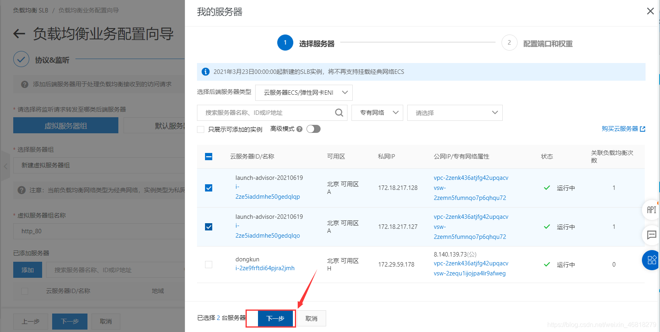Open the help icon next to 高级模式
This screenshot has width=660, height=332.
coord(299,129)
